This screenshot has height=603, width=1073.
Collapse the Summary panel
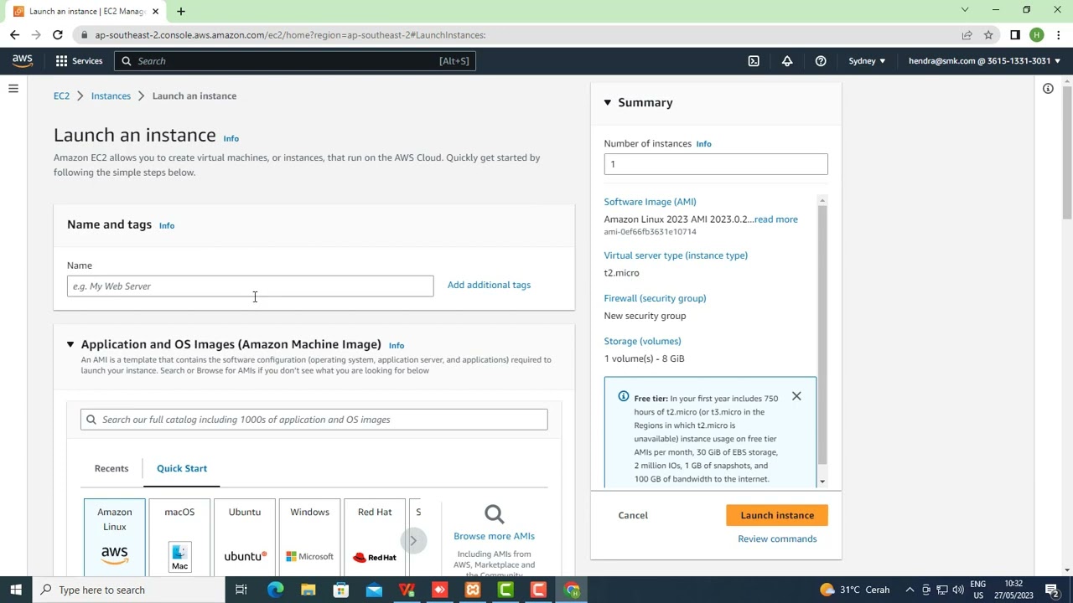point(608,102)
